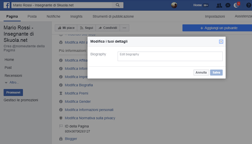
Task: Click the Edit biography text field
Action: [x=170, y=56]
